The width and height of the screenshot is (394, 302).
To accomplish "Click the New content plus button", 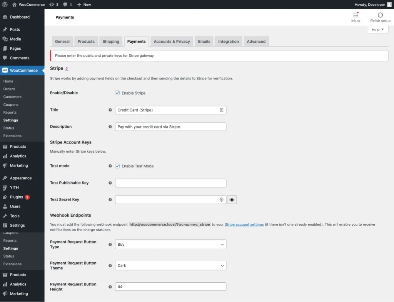I will coord(84,5).
